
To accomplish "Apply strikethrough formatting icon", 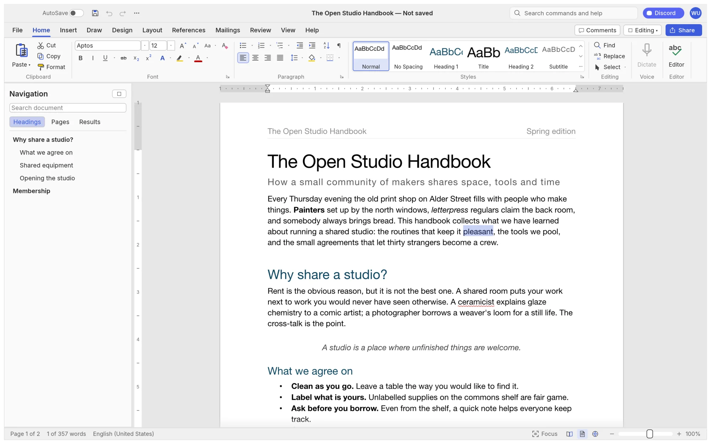I will 123,58.
